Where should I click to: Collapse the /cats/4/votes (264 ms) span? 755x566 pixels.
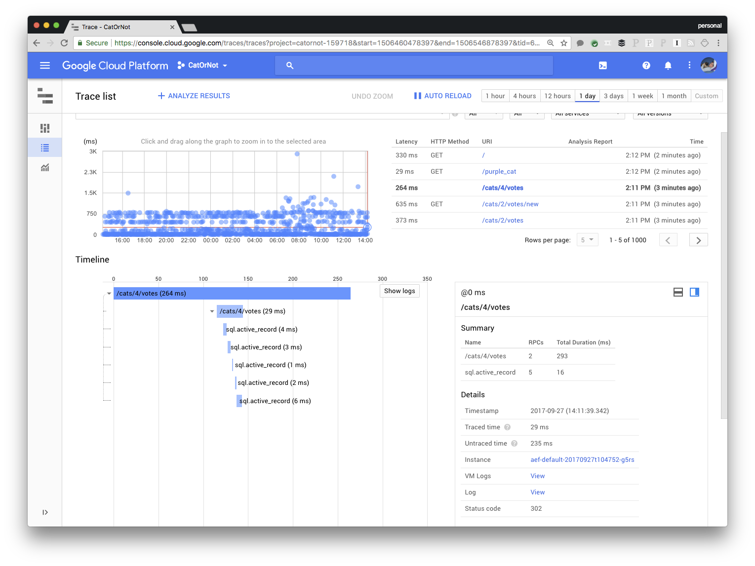(x=109, y=294)
